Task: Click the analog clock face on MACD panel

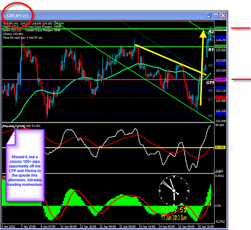Action: 174,191
